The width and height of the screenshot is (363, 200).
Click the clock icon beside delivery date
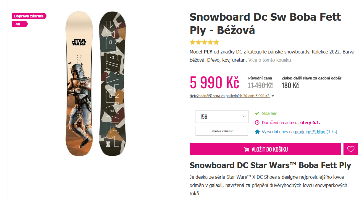[x=258, y=123]
